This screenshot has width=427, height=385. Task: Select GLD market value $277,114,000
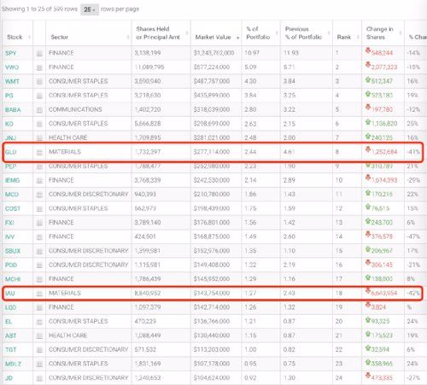click(x=212, y=152)
